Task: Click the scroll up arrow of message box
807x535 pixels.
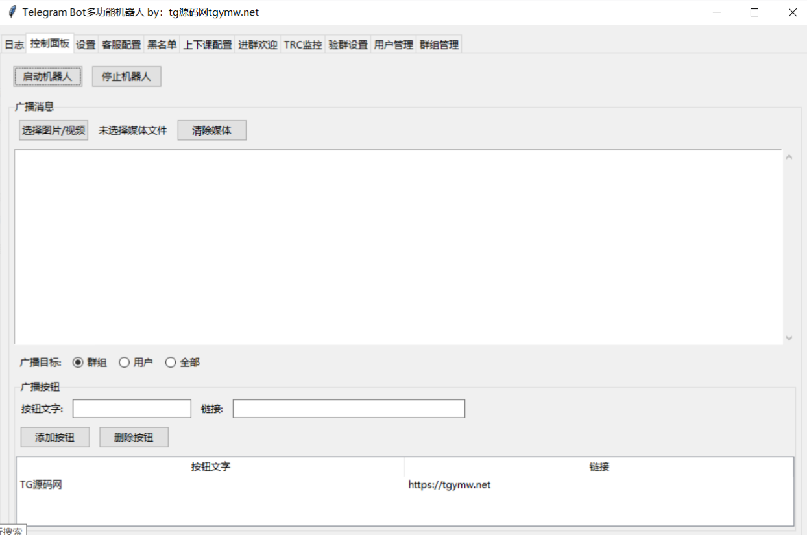Action: [x=789, y=156]
